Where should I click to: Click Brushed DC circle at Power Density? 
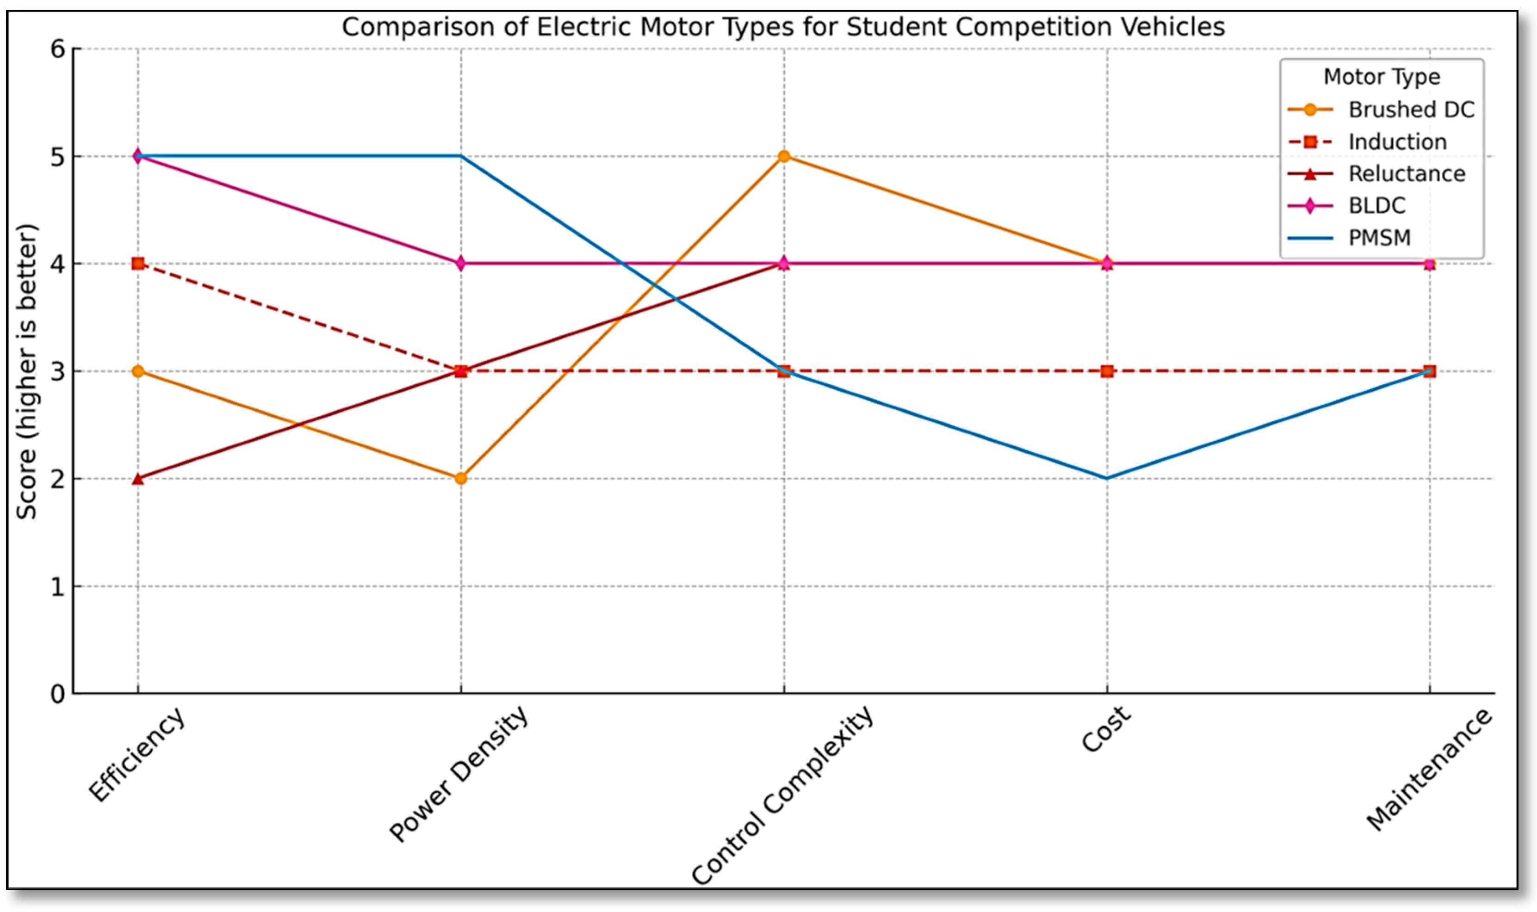[x=461, y=478]
